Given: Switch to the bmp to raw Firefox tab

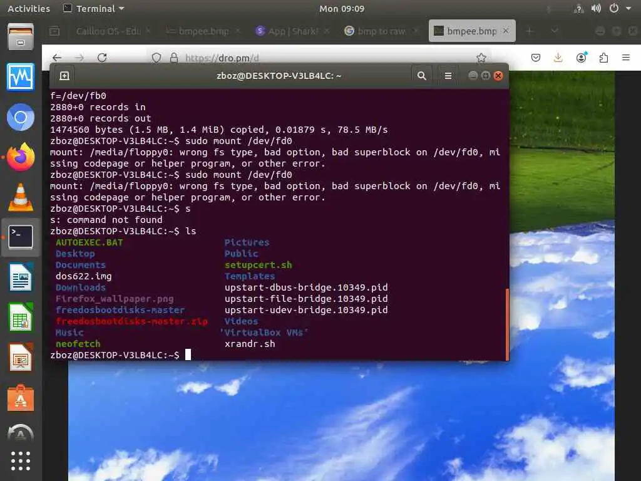Looking at the screenshot, I should click(x=382, y=31).
